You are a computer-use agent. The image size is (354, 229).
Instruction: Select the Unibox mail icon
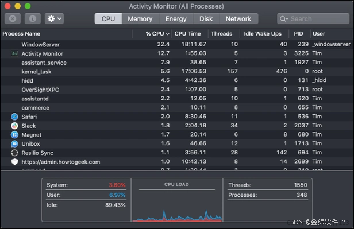point(14,144)
